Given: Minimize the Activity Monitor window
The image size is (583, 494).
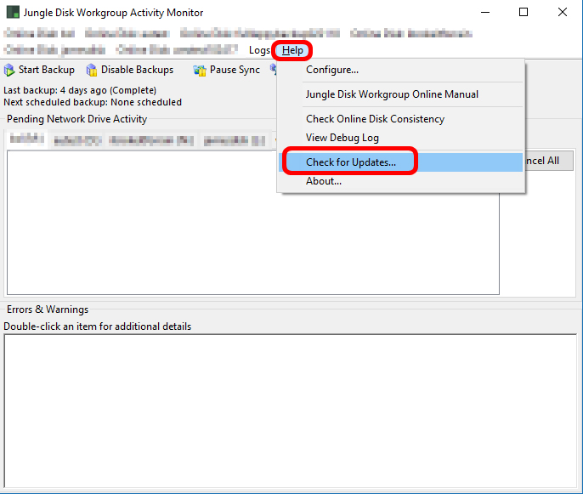Looking at the screenshot, I should [x=485, y=12].
